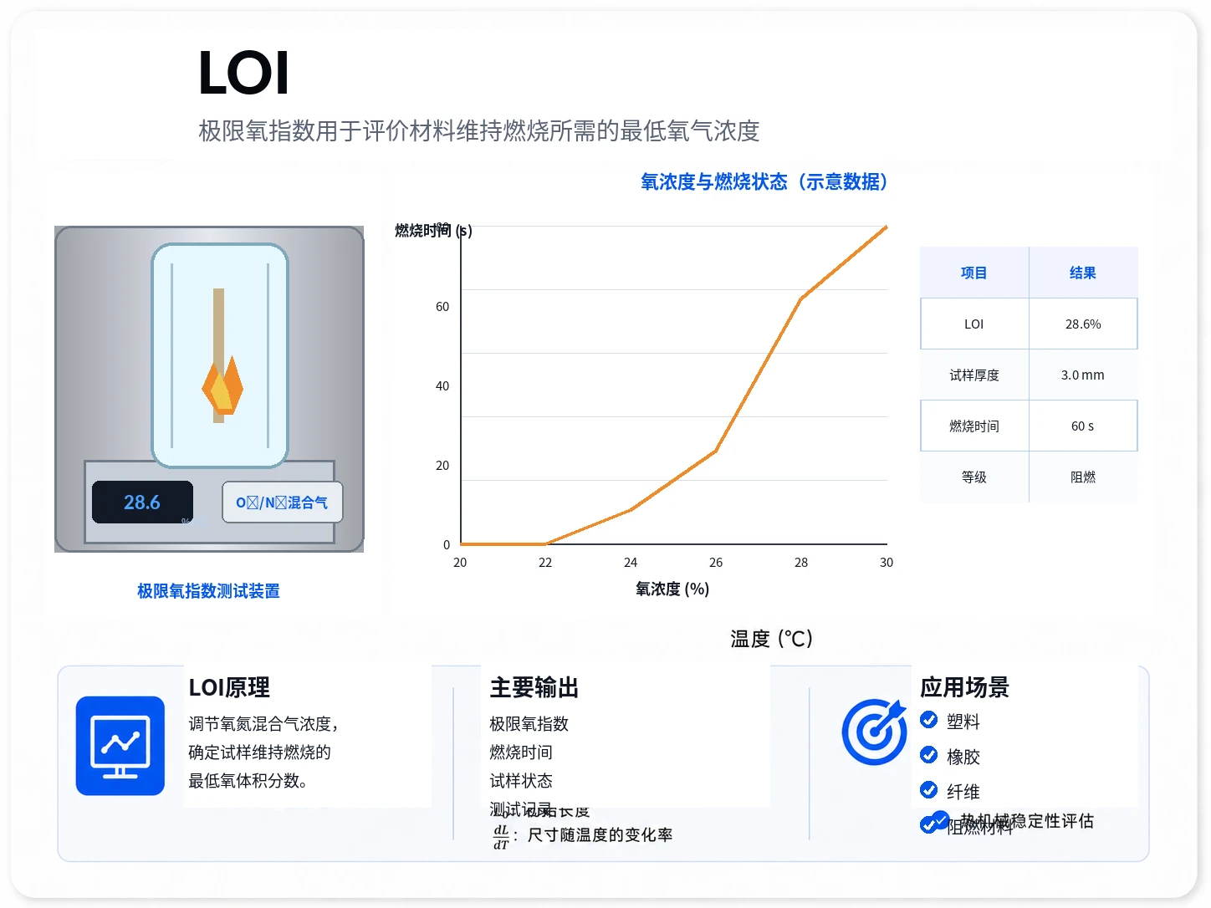1211x908 pixels.
Task: Click y-axis tick 0
Action: coord(447,545)
